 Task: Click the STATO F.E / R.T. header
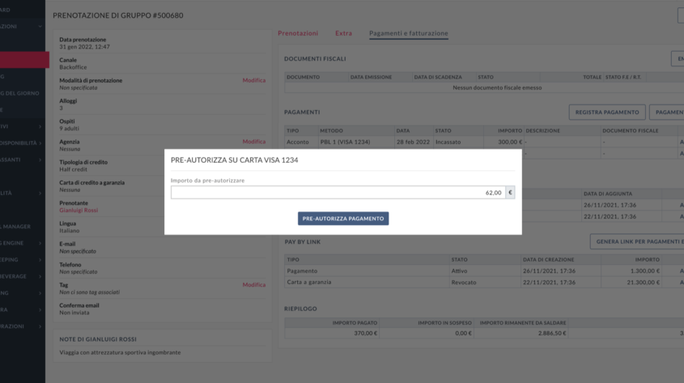[x=623, y=77]
